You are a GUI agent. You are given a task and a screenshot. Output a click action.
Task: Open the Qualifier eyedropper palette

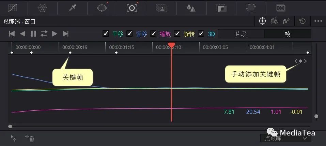tap(72, 8)
